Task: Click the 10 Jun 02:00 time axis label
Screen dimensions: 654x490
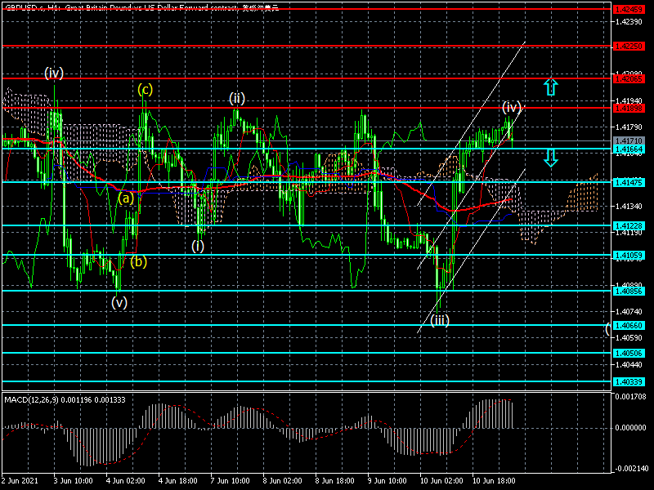Action: (x=440, y=482)
